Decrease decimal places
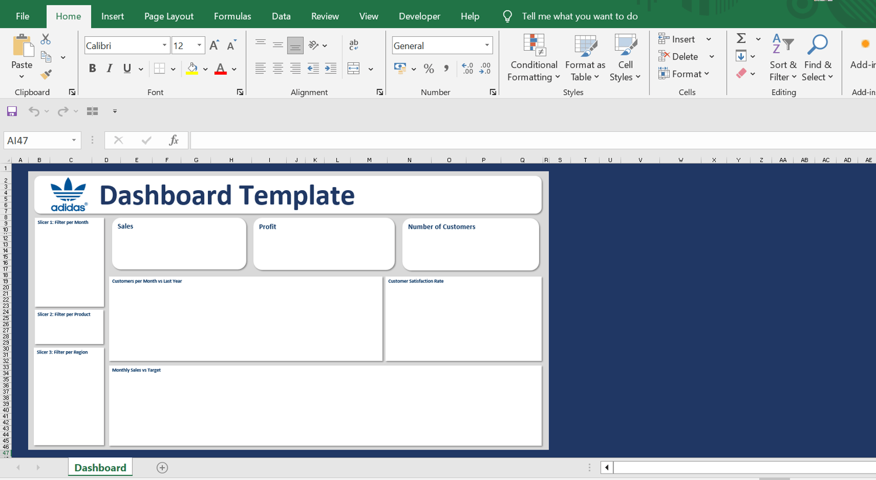 [485, 69]
